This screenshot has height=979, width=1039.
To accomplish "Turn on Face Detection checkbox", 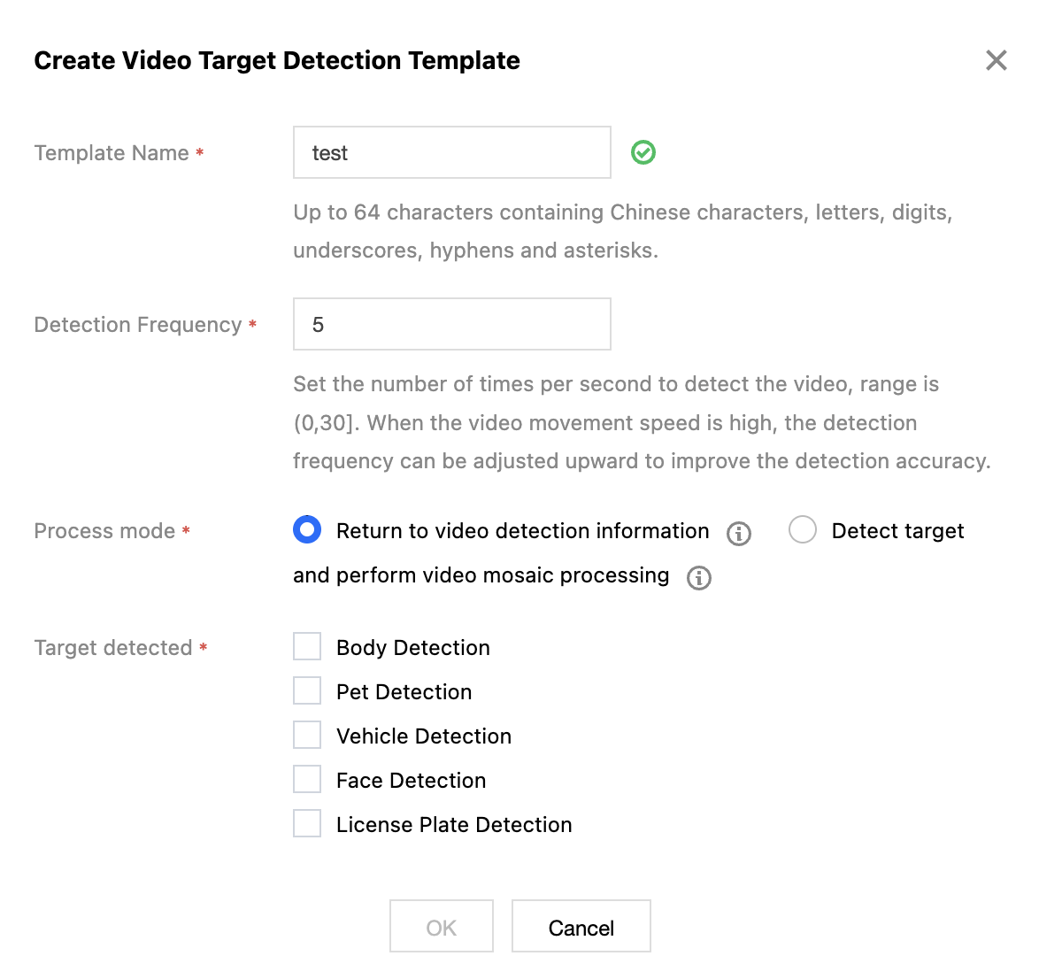I will tap(307, 780).
